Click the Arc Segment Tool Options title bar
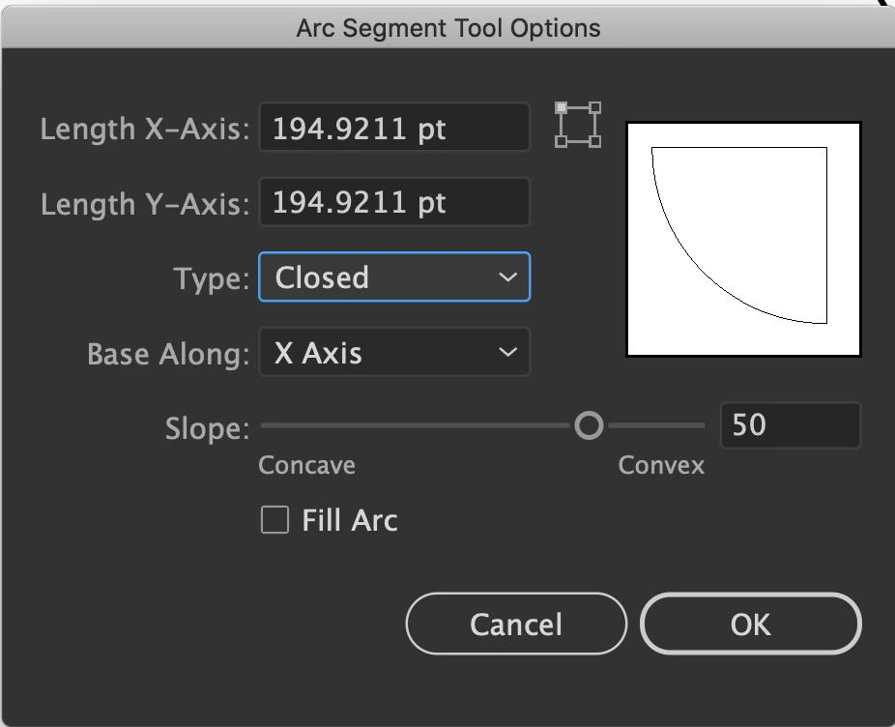The height and width of the screenshot is (727, 895). tap(447, 27)
